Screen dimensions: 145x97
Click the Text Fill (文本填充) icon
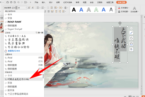pyautogui.click(x=119, y=8)
